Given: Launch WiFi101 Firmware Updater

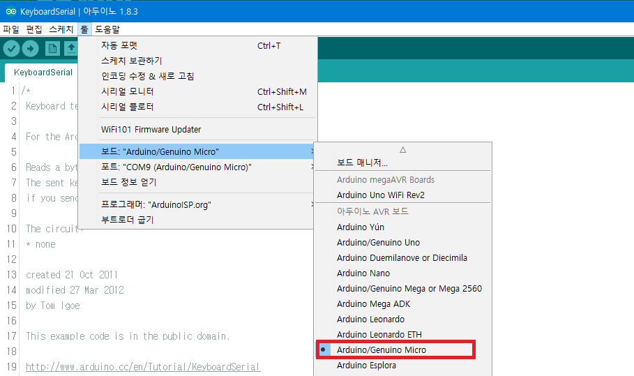Looking at the screenshot, I should (197, 129).
